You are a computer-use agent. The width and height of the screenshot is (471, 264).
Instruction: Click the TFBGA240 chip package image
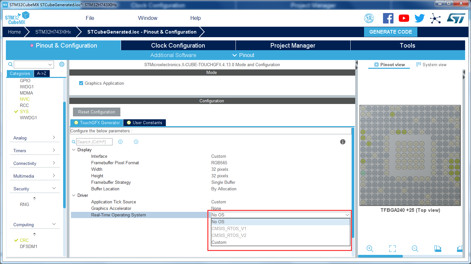(x=410, y=155)
